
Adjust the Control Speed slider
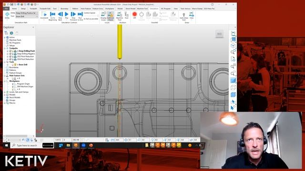pyautogui.click(x=91, y=16)
